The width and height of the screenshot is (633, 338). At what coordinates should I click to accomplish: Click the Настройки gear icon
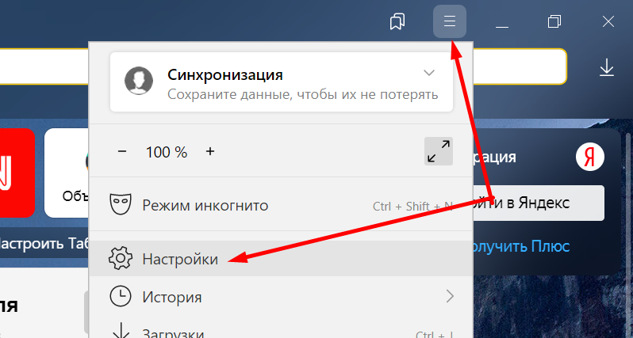121,258
